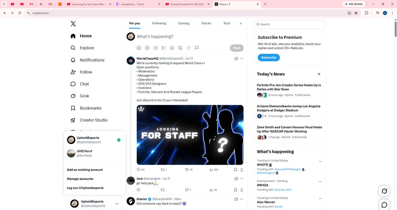Image resolution: width=397 pixels, height=210 pixels.
Task: Open account switcher three-dot menu
Action: click(x=117, y=204)
